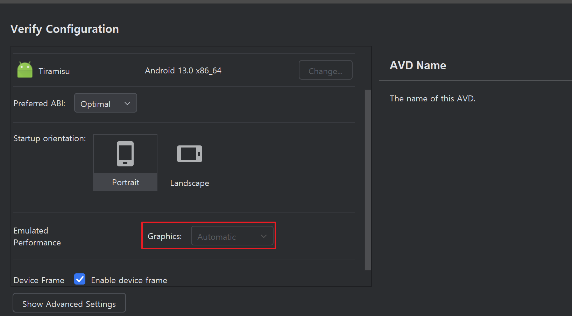Open the Graphics Automatic dropdown

pos(232,236)
